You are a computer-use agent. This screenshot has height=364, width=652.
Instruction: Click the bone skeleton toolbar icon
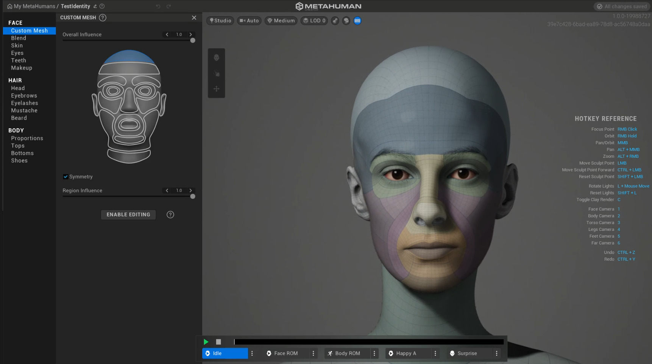(335, 21)
